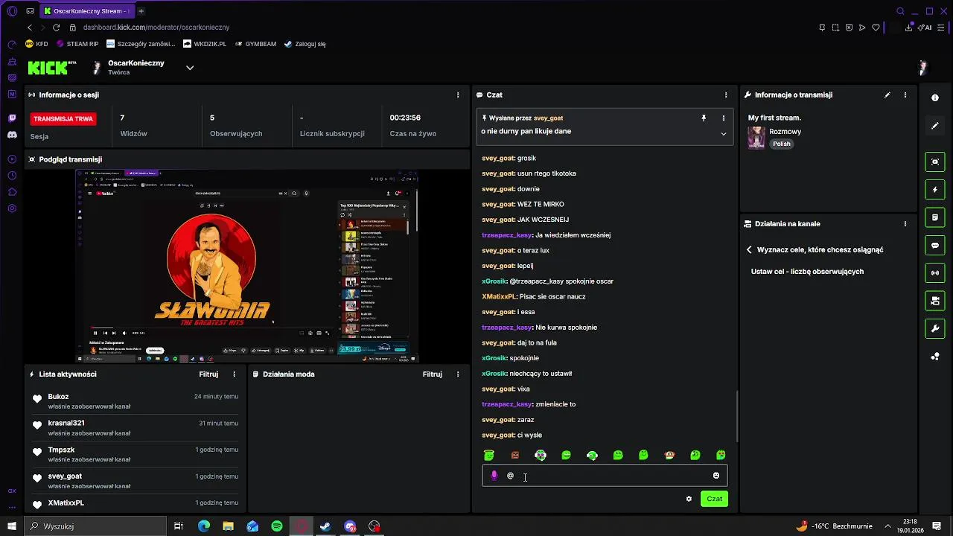Open the emoji picker smiley icon
The image size is (953, 536).
716,475
